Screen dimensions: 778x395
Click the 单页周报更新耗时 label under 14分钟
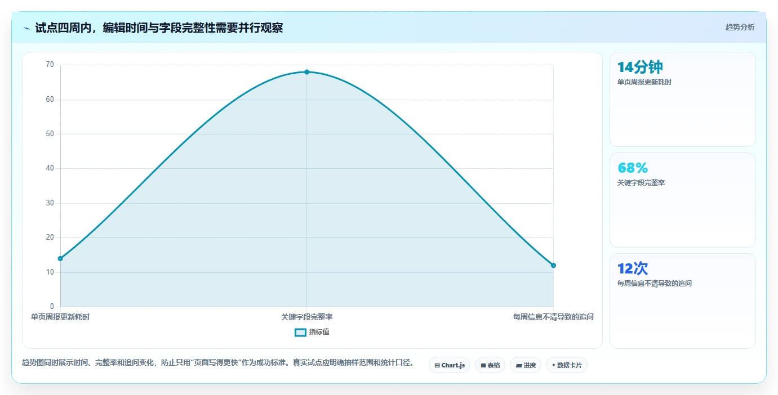[644, 82]
